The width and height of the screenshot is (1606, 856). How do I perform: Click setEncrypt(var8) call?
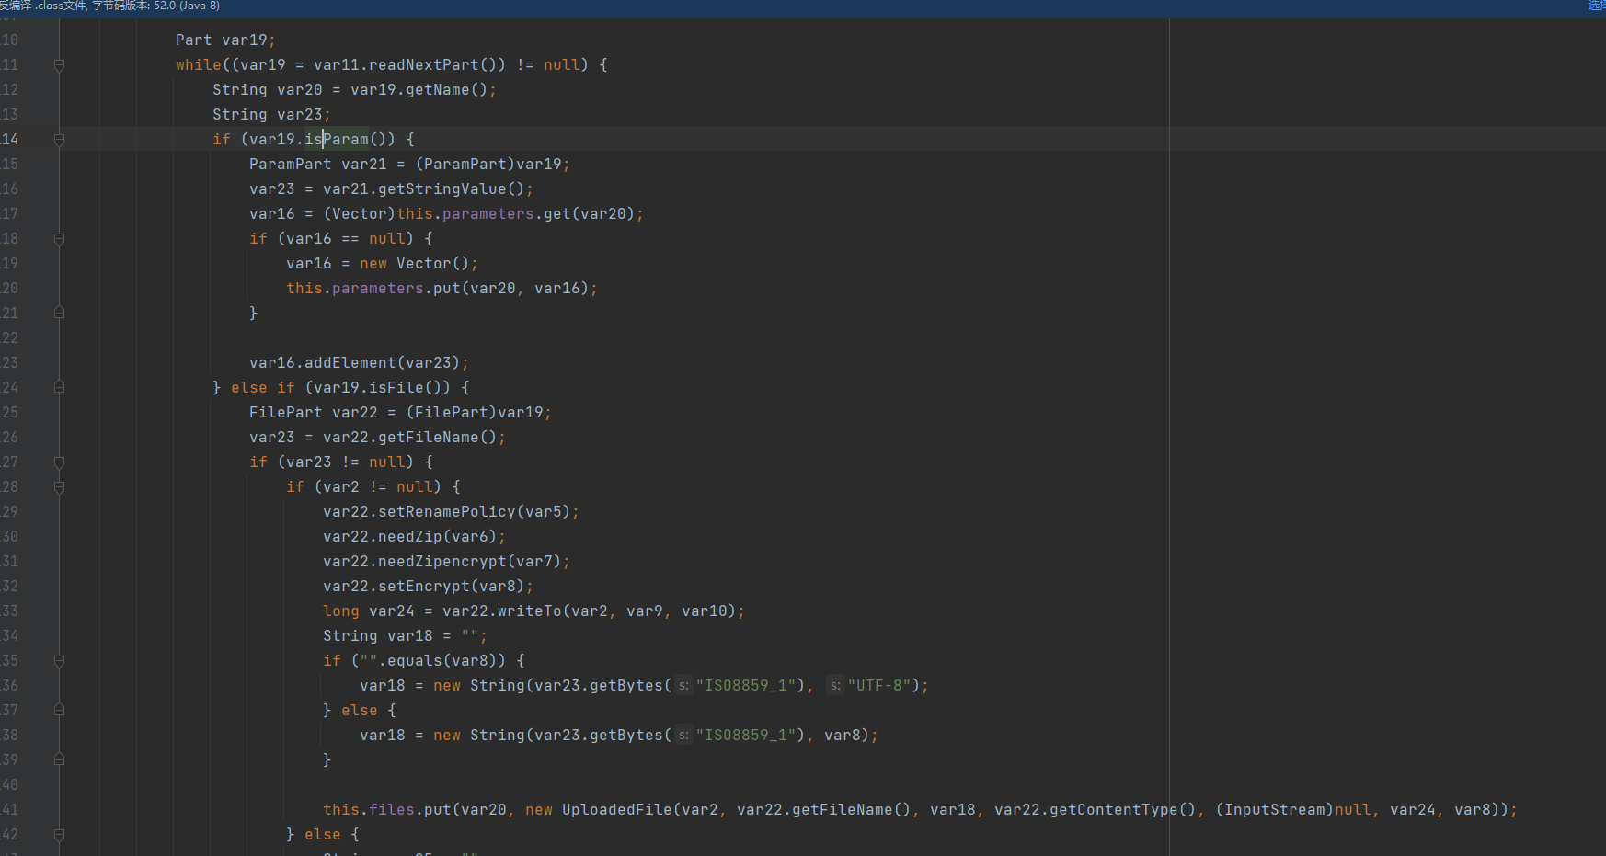click(x=451, y=587)
